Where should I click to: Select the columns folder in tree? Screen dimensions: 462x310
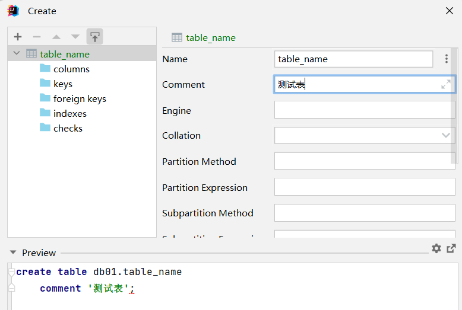click(71, 69)
